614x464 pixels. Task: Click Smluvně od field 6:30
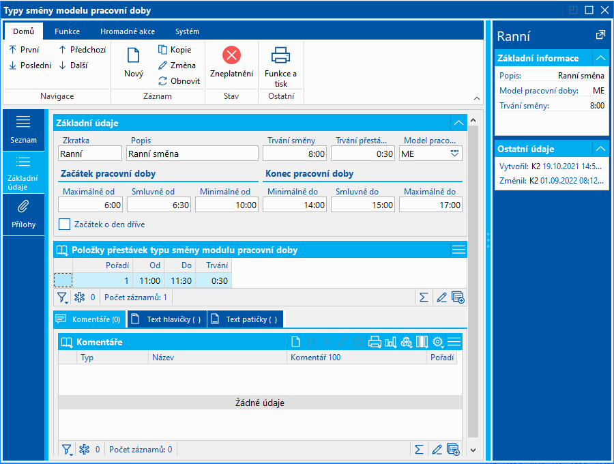(x=158, y=205)
